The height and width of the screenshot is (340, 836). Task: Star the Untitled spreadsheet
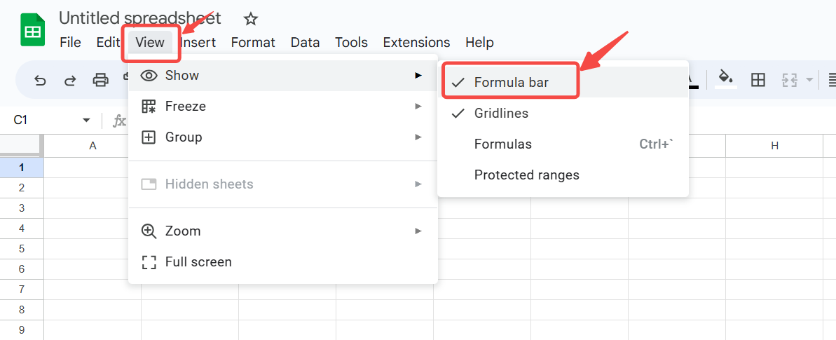click(x=251, y=19)
